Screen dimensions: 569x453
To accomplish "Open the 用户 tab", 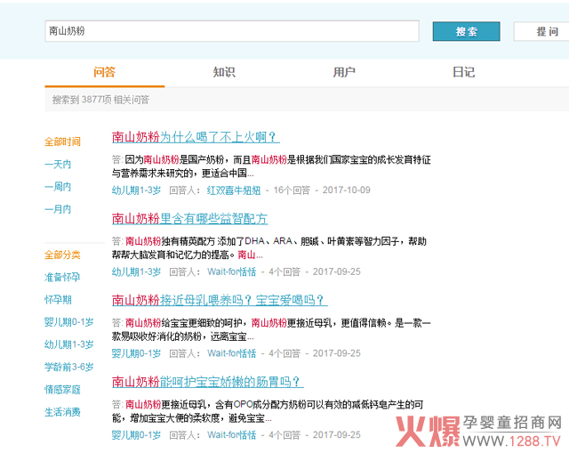I will click(x=344, y=72).
